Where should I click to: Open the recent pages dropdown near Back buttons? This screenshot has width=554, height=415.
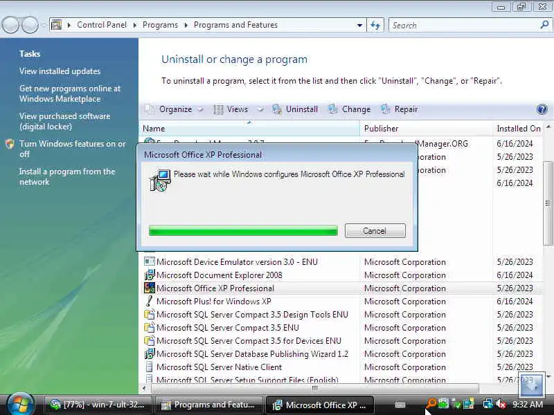coord(44,25)
